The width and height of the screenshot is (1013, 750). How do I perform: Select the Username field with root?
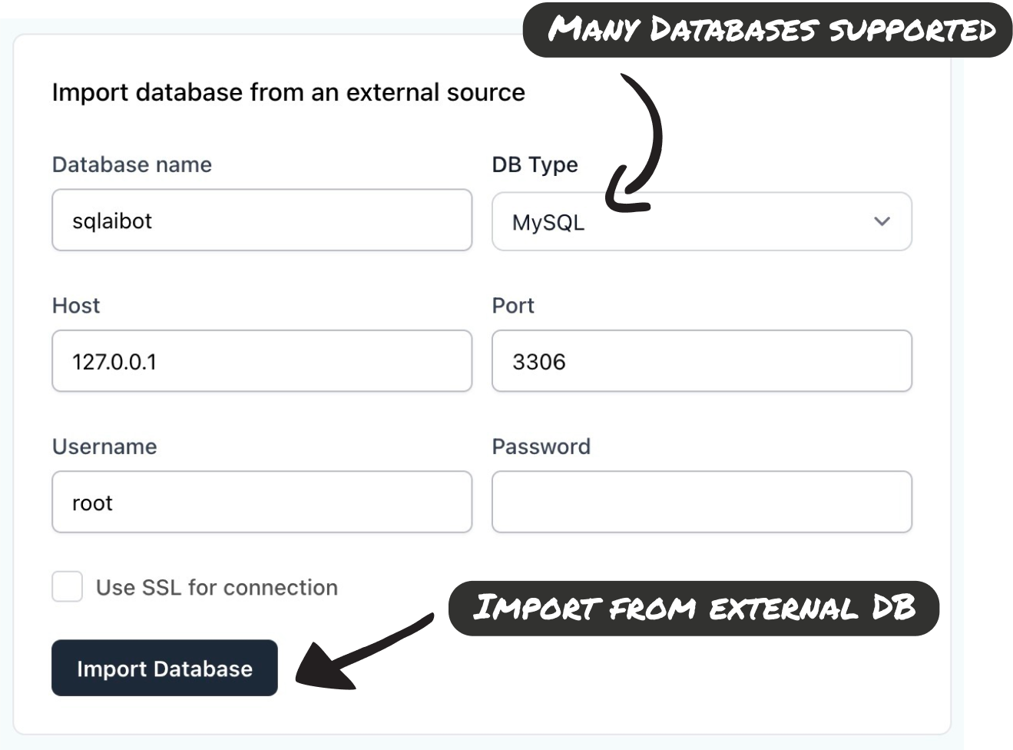pos(261,503)
